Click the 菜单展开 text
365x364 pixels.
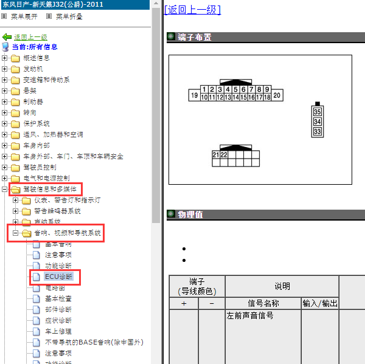[24, 16]
